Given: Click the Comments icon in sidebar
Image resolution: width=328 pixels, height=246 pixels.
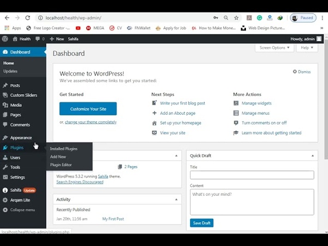Looking at the screenshot, I should (5, 125).
